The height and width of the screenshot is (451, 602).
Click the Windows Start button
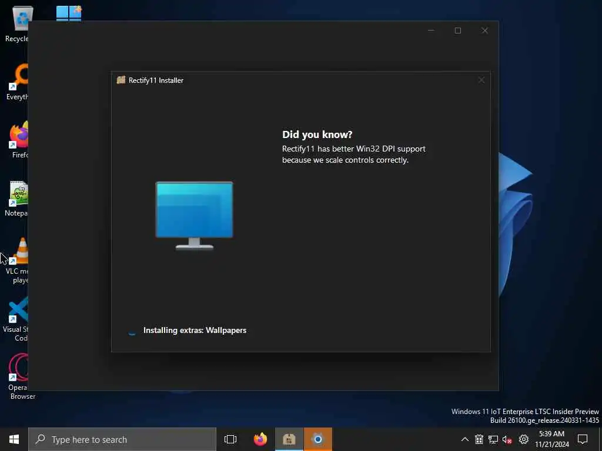(14, 439)
